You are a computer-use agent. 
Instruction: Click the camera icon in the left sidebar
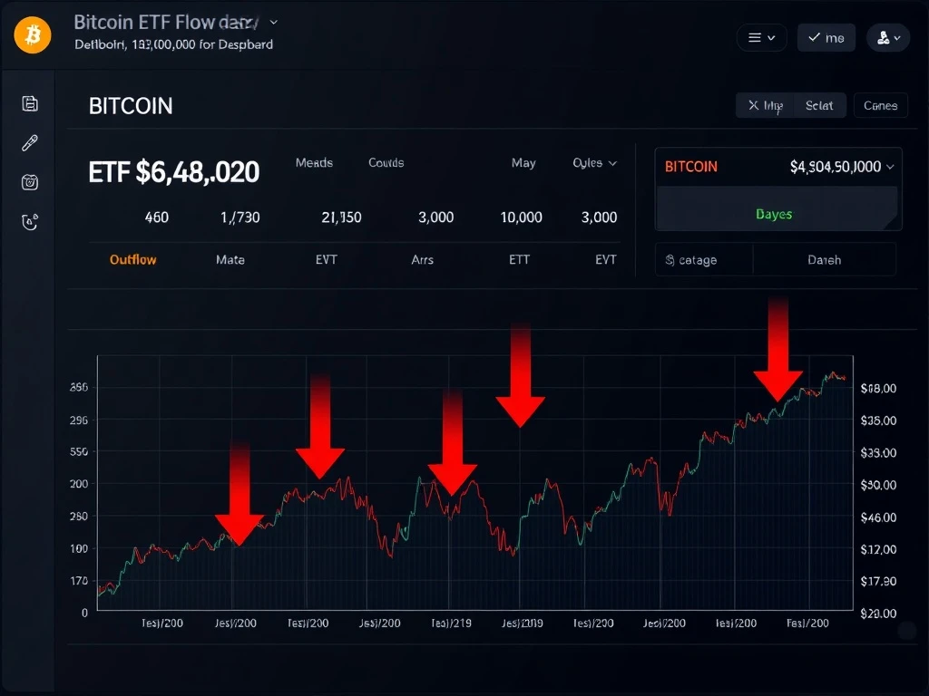point(30,182)
